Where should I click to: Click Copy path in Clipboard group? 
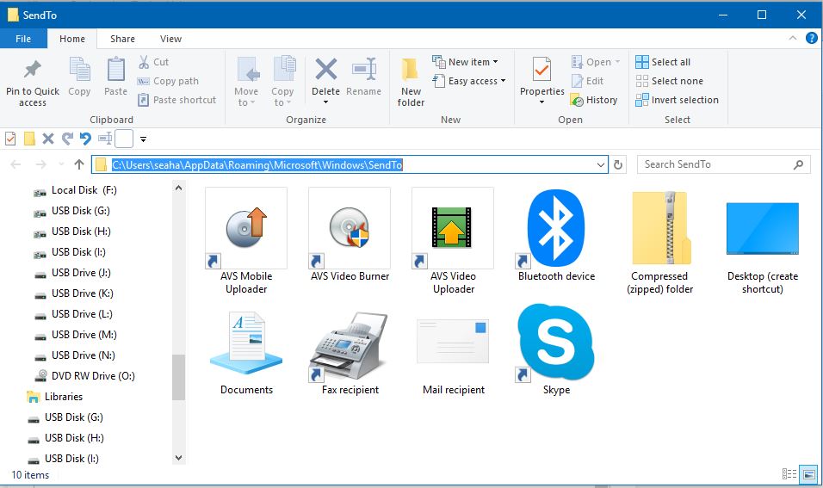point(168,81)
